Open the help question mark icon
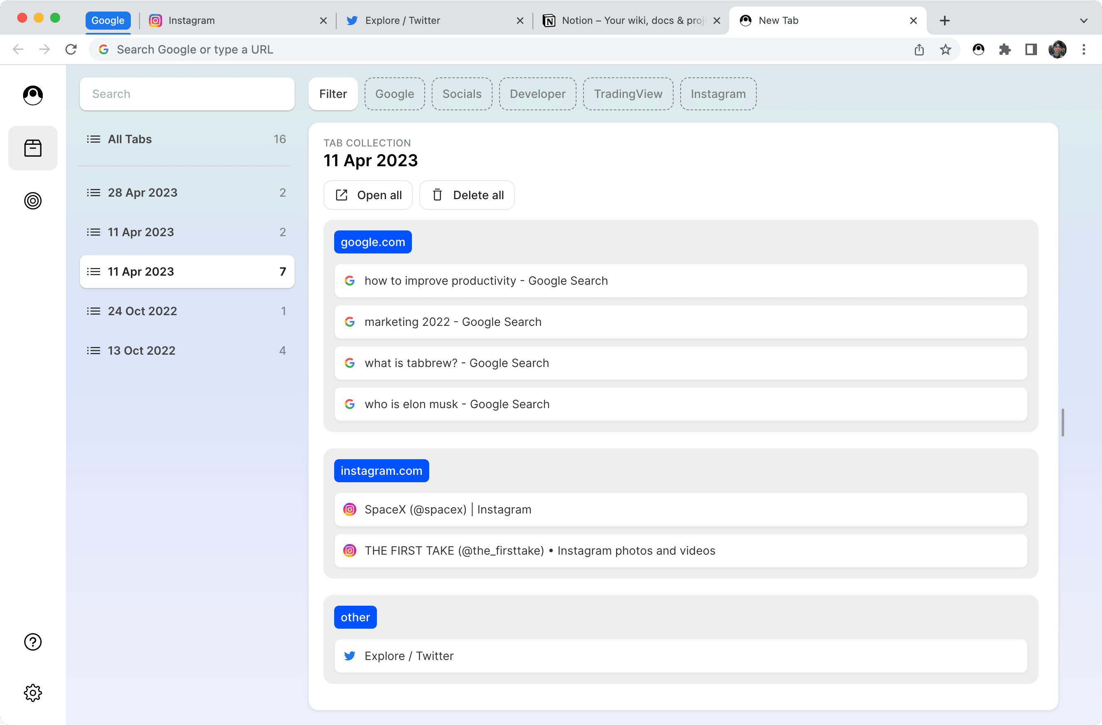 [33, 641]
